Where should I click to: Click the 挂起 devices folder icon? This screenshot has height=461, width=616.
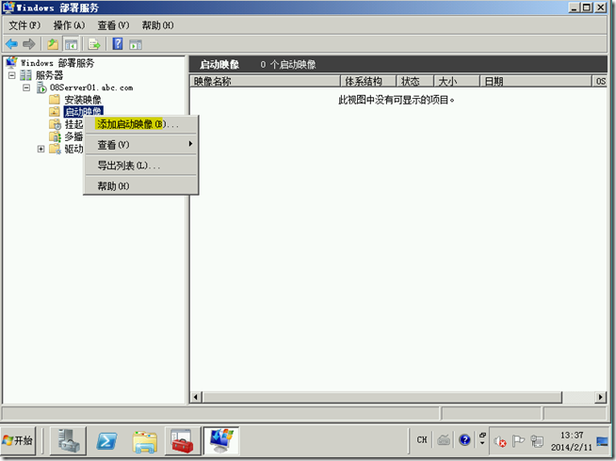[55, 124]
